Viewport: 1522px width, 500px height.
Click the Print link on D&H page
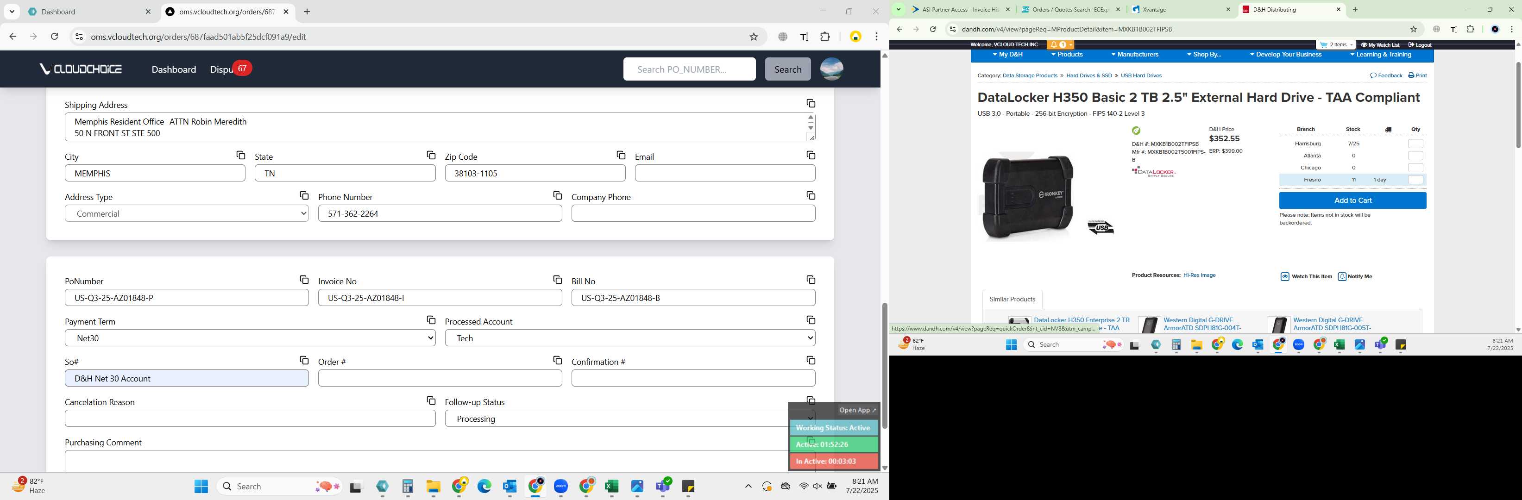pos(1417,75)
